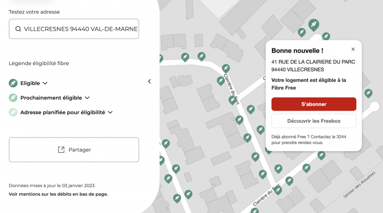383x213 pixels.
Task: Open Voir mentions sur les débits link
Action: [x=58, y=194]
